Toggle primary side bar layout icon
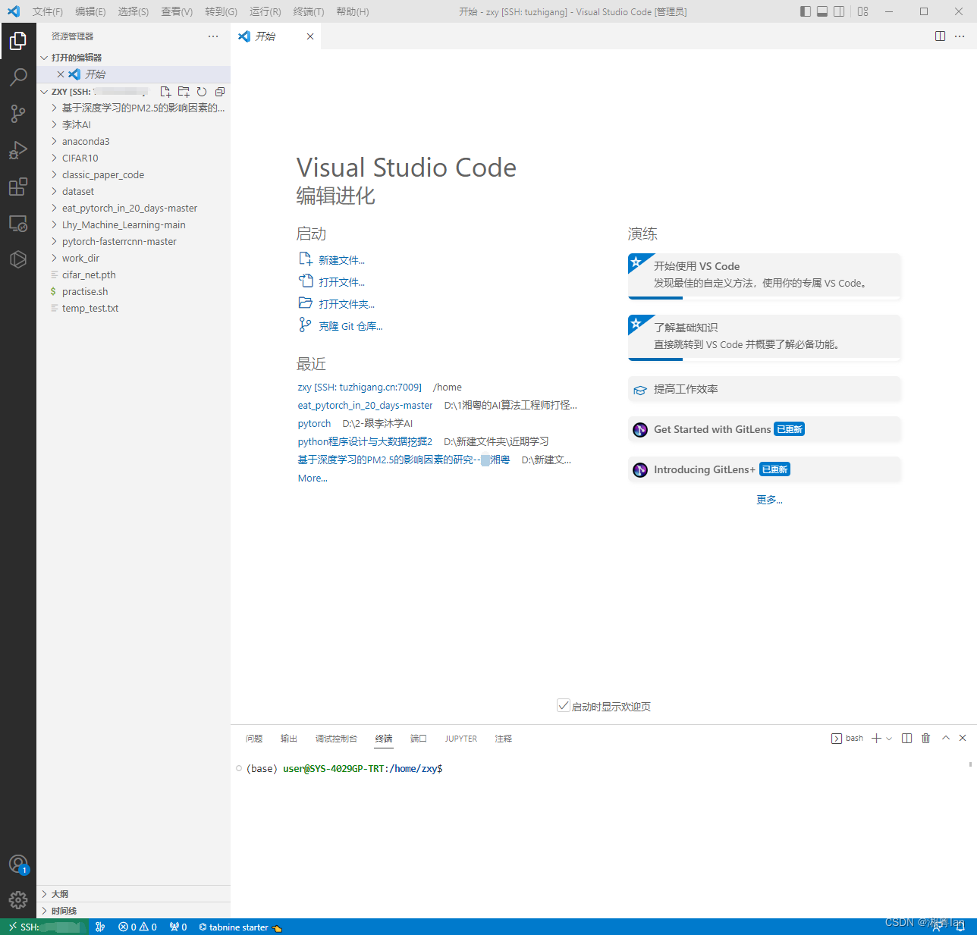 click(806, 11)
